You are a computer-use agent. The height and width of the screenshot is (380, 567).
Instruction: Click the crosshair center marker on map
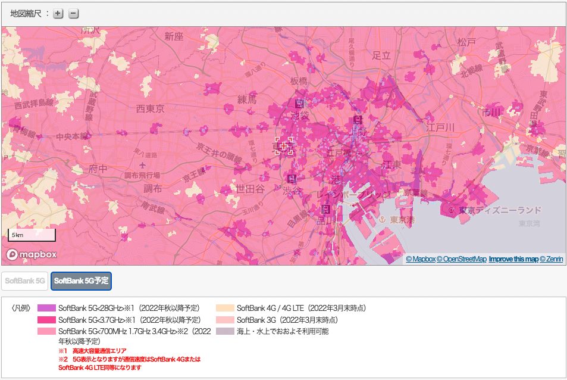(284, 146)
